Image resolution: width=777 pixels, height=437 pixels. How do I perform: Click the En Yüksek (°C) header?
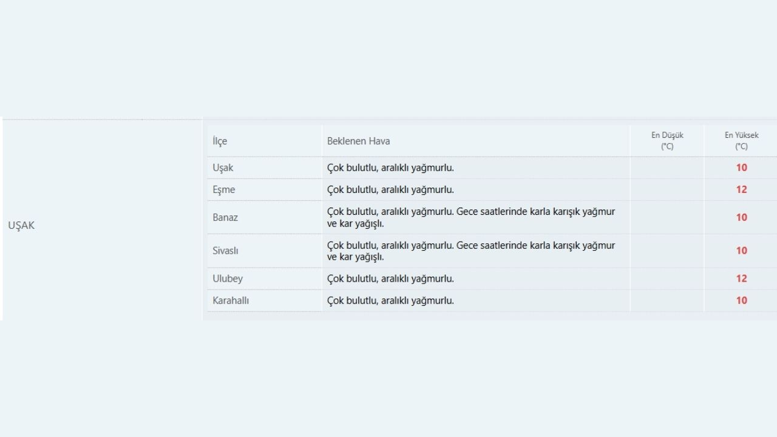point(741,141)
